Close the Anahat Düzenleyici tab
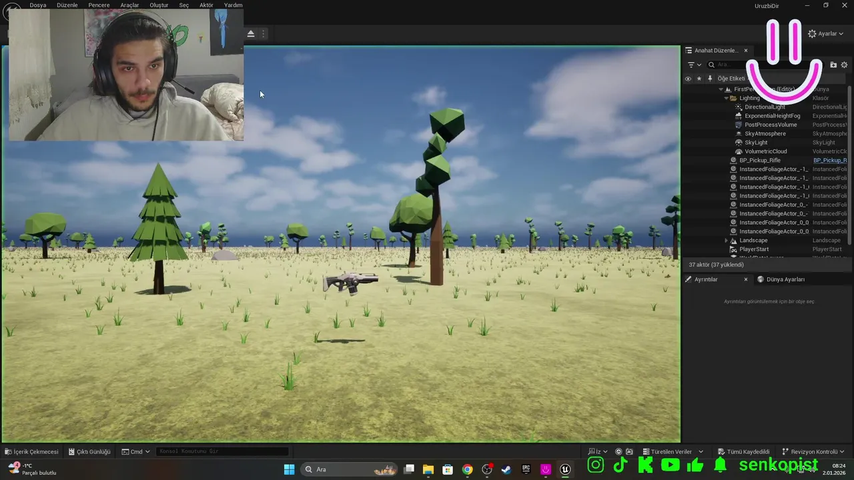Screen dimensions: 854x480 [746, 50]
